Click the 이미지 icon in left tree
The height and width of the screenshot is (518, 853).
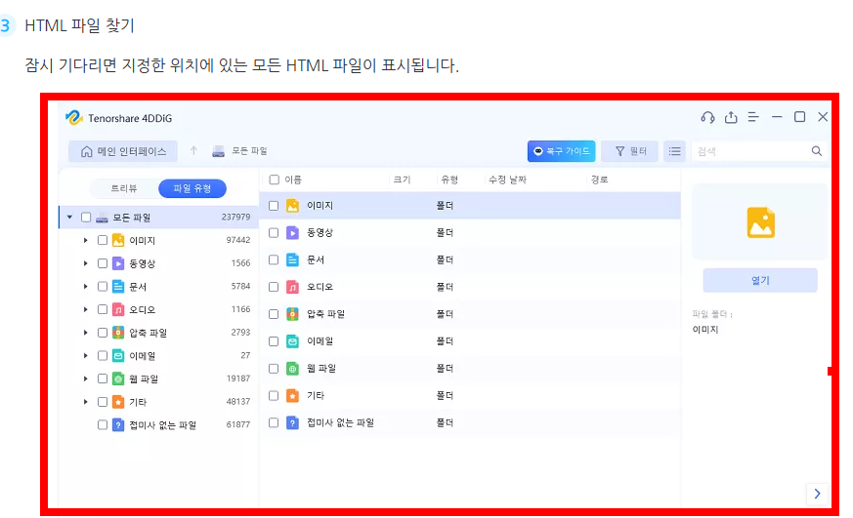point(118,240)
